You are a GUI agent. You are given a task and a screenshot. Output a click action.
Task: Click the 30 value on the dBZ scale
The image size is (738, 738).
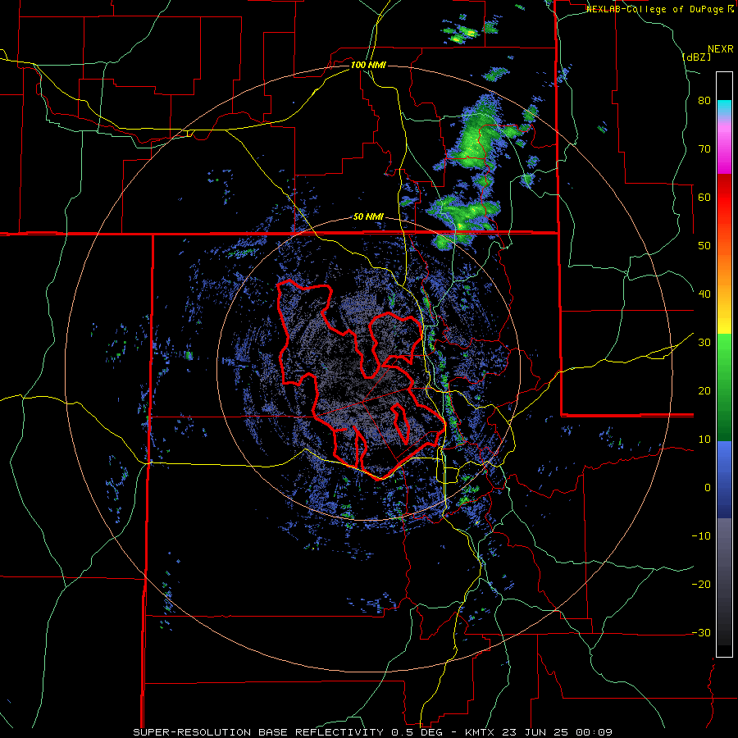click(704, 343)
